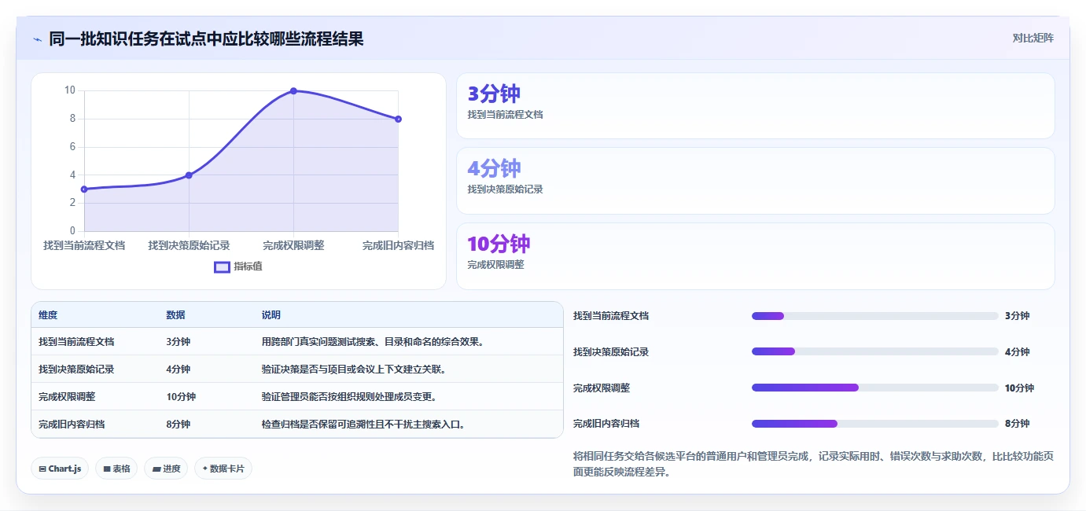Click table cell 找到决策原始记录
The height and width of the screenshot is (511, 1086).
[76, 369]
